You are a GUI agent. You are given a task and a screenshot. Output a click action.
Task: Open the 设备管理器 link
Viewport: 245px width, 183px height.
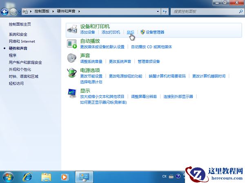click(x=155, y=32)
